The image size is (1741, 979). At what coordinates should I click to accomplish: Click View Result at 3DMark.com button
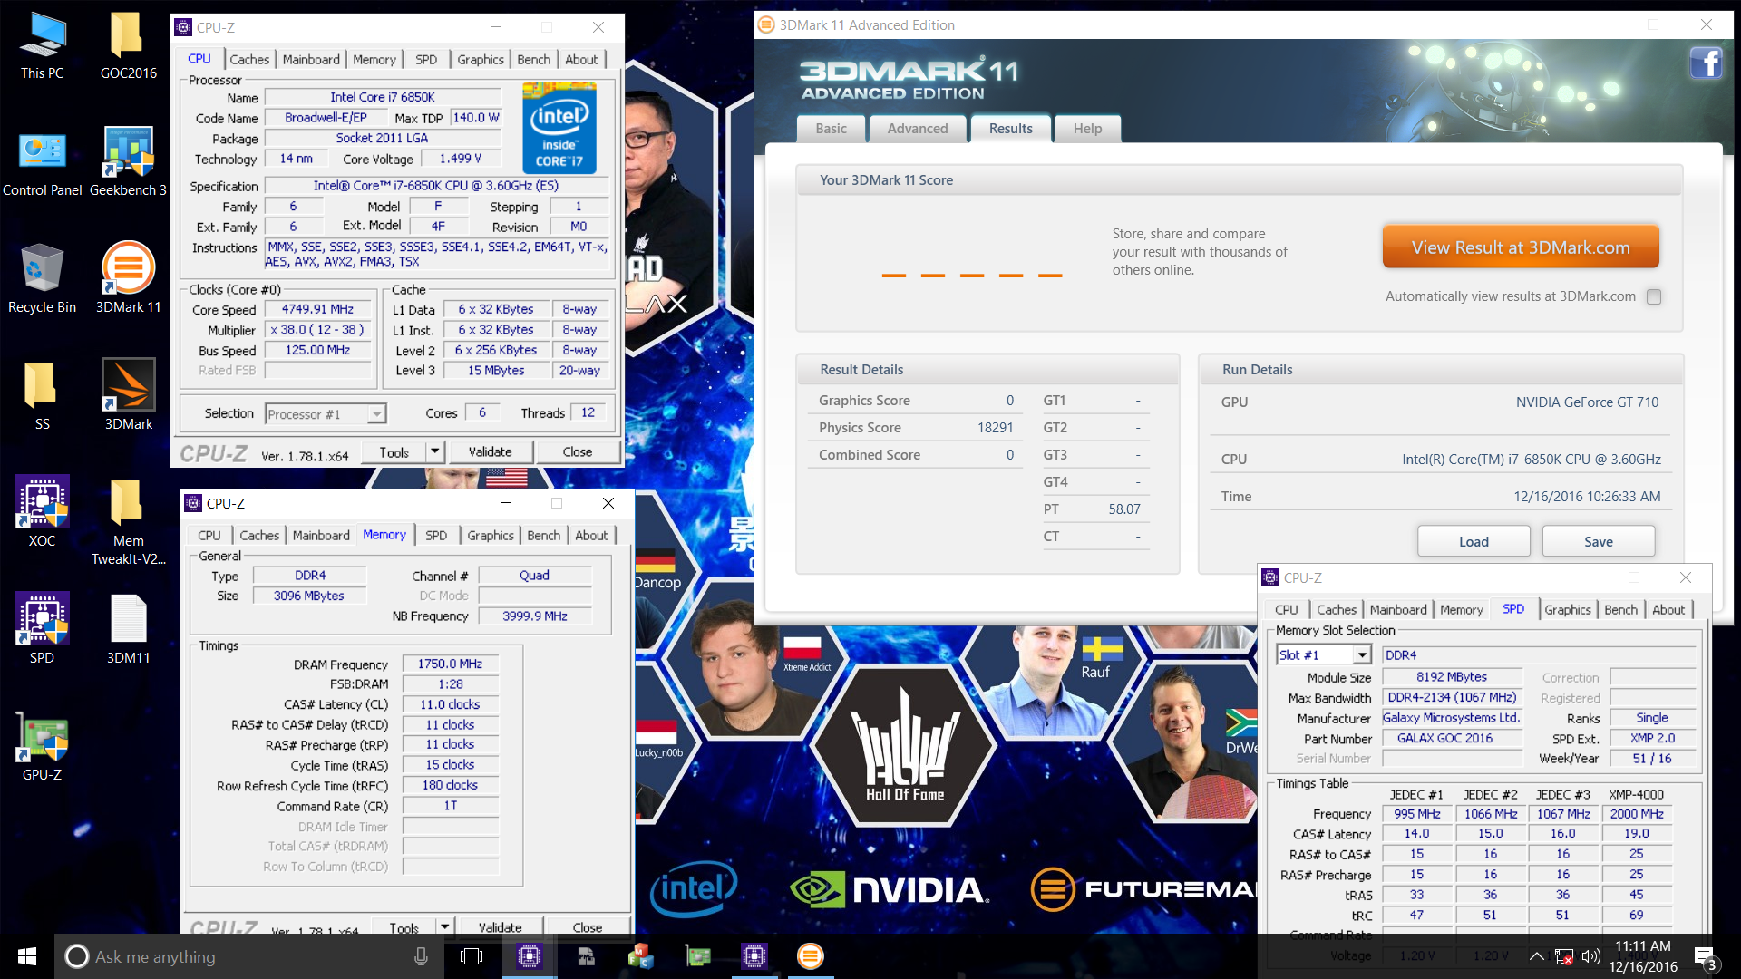[x=1521, y=247]
